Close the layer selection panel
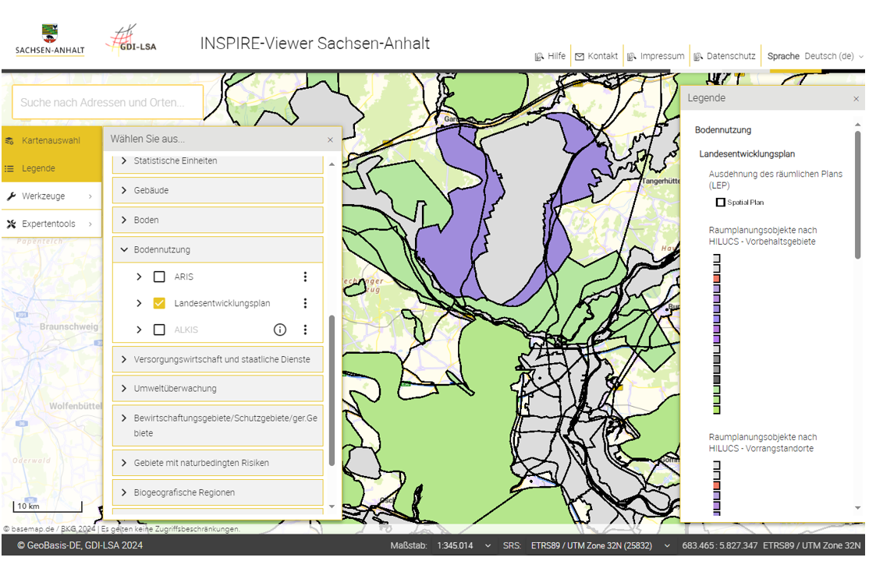This screenshot has height=575, width=869. tap(330, 139)
